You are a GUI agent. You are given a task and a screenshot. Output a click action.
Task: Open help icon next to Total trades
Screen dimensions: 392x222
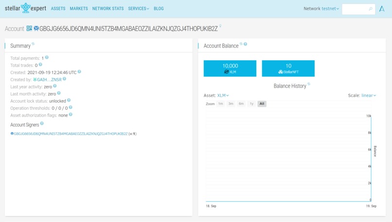coord(40,65)
